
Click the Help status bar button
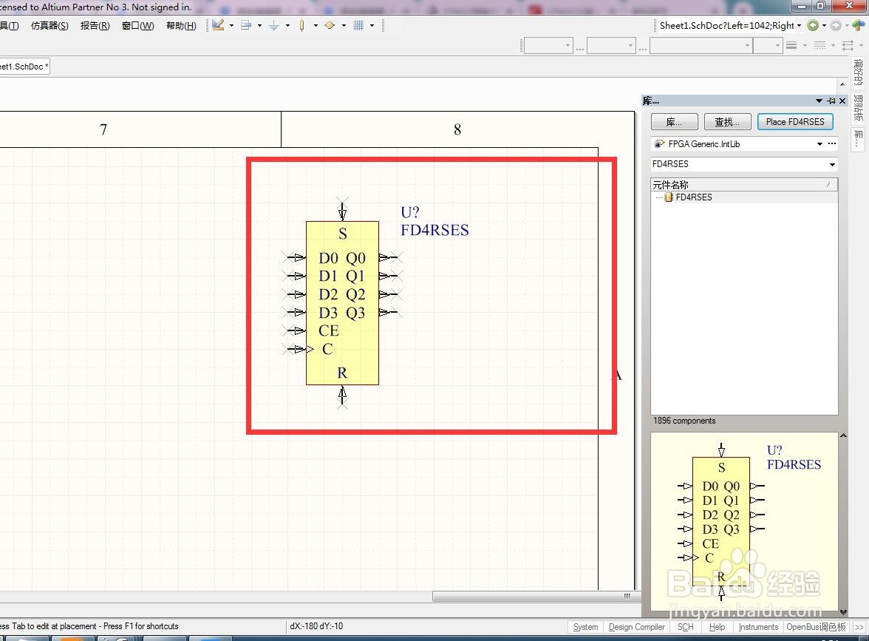[x=717, y=627]
